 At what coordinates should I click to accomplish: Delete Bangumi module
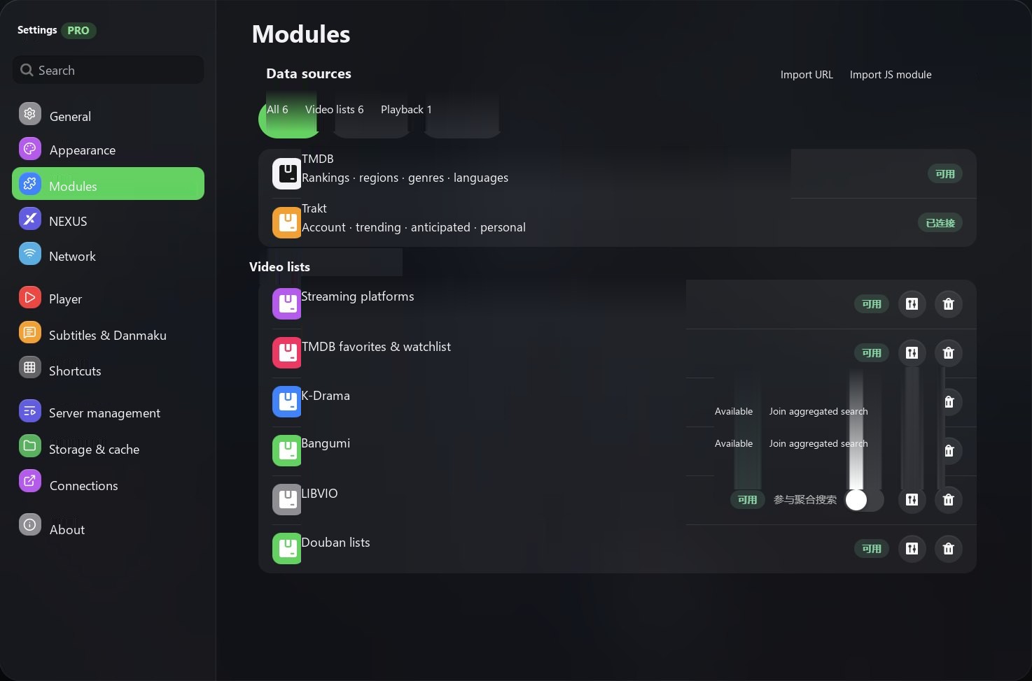(x=949, y=451)
